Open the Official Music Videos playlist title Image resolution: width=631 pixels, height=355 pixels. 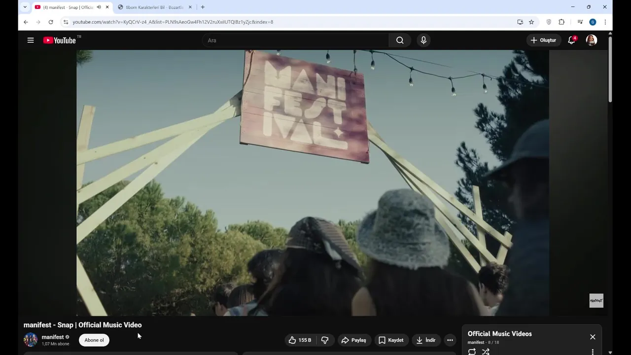pos(499,334)
